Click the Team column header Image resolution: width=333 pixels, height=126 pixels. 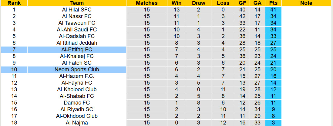coord(77,3)
